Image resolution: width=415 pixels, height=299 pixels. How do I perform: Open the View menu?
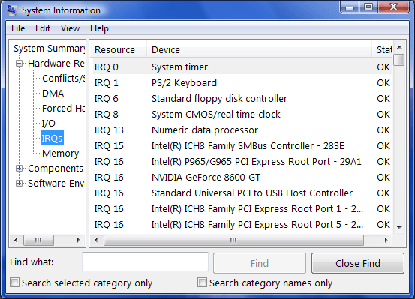[70, 28]
